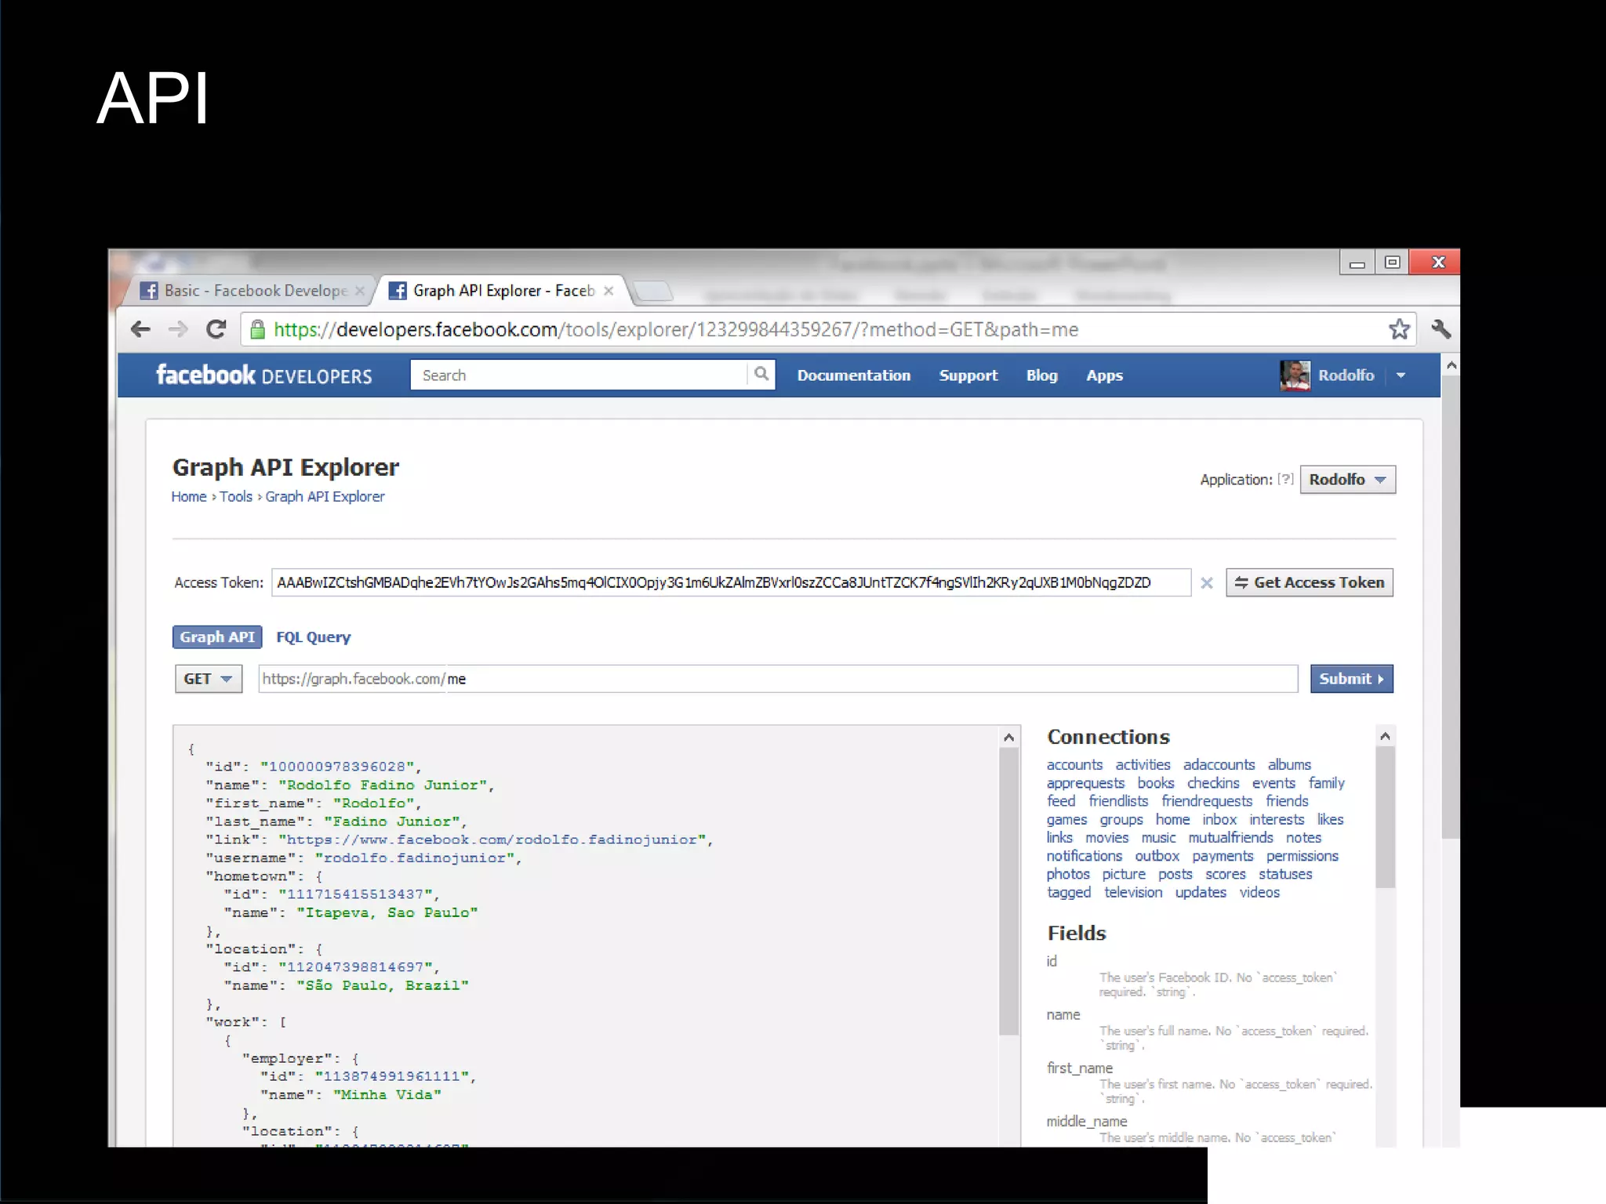
Task: Bookmark page with star icon
Action: [x=1399, y=329]
